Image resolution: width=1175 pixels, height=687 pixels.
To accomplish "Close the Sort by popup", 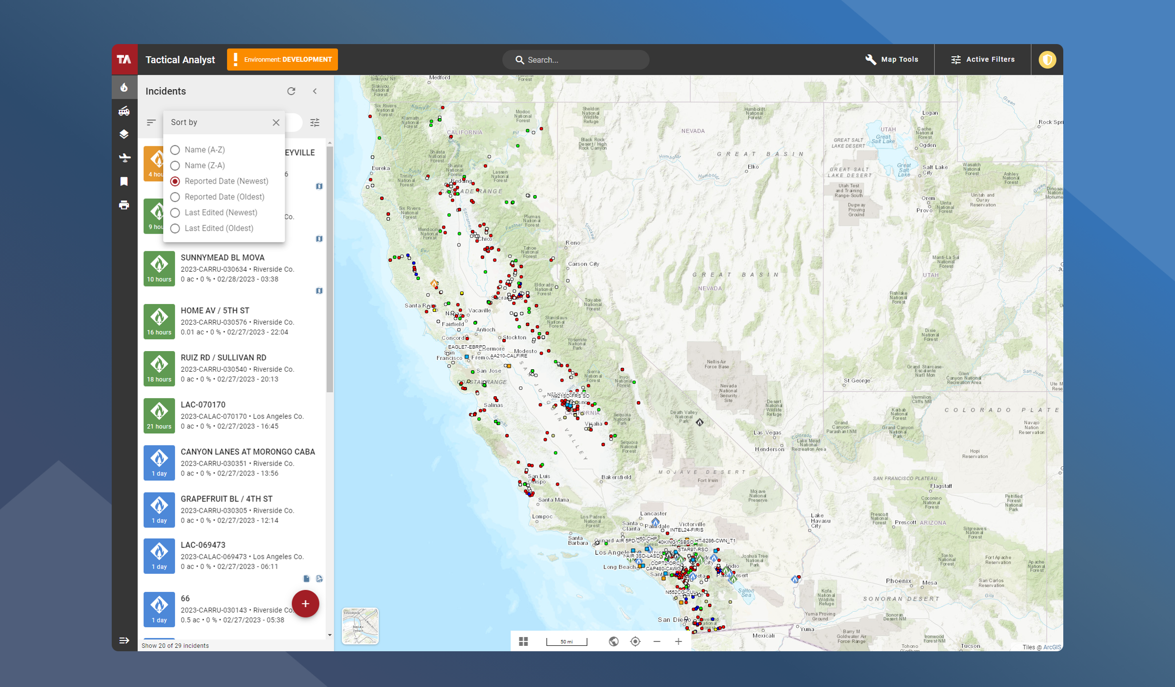I will (x=276, y=122).
